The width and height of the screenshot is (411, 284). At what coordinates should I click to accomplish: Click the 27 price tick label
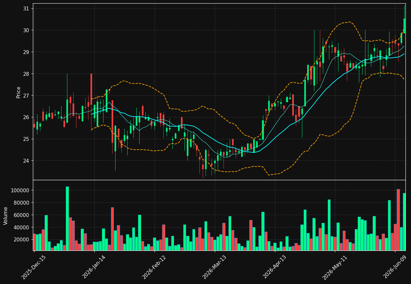point(26,96)
